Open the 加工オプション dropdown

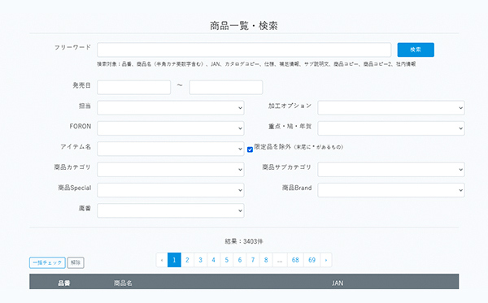pos(391,108)
